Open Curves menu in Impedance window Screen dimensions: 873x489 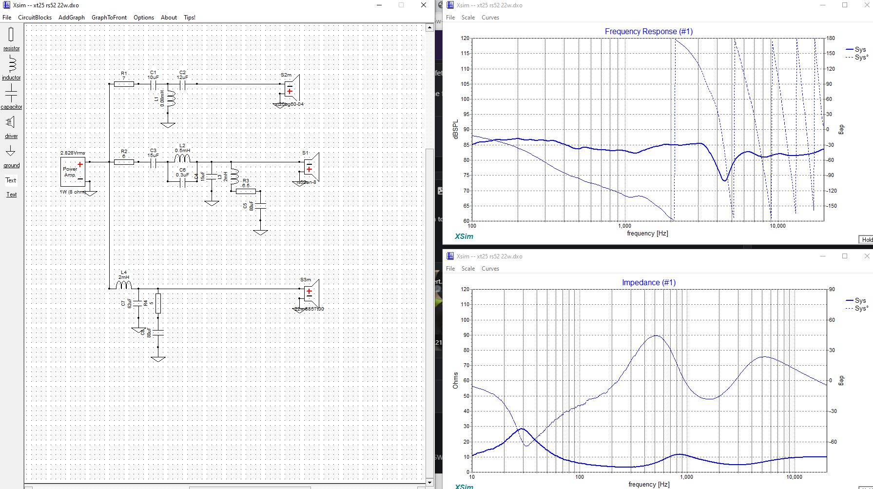pos(490,269)
